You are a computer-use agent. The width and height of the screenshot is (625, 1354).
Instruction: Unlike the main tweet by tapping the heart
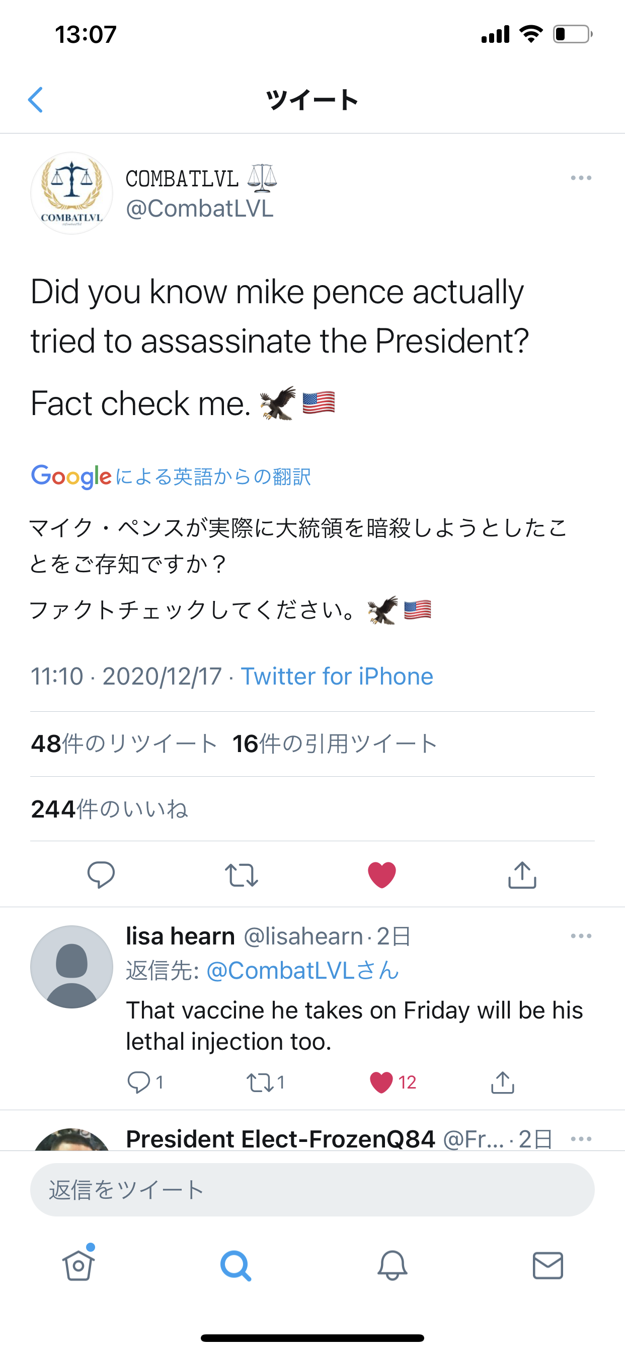pyautogui.click(x=381, y=874)
